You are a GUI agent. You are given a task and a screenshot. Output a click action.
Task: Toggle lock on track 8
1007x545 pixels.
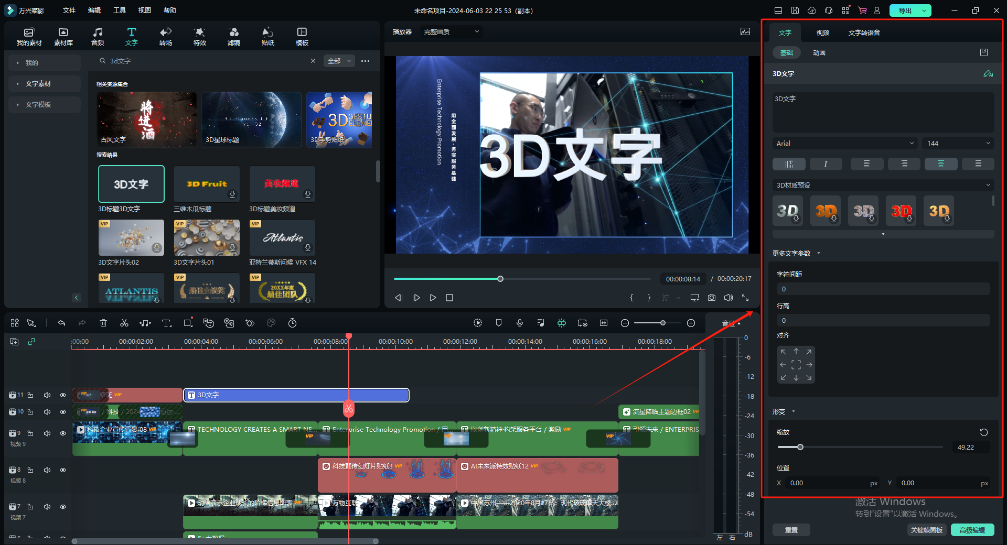pos(30,470)
